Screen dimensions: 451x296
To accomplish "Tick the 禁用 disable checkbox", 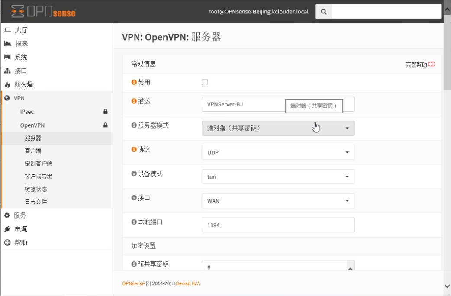I will point(204,83).
